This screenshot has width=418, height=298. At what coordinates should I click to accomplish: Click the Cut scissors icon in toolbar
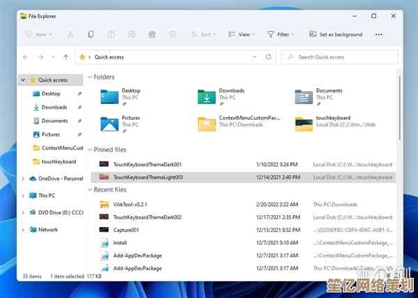[70, 34]
